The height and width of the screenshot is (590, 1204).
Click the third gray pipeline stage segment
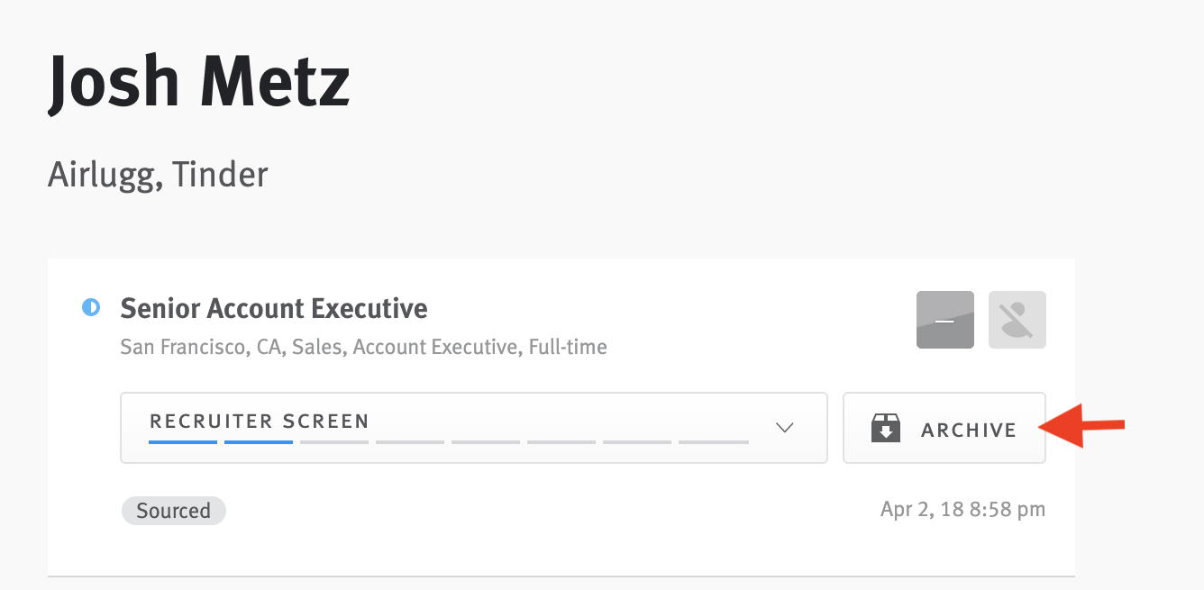[334, 441]
